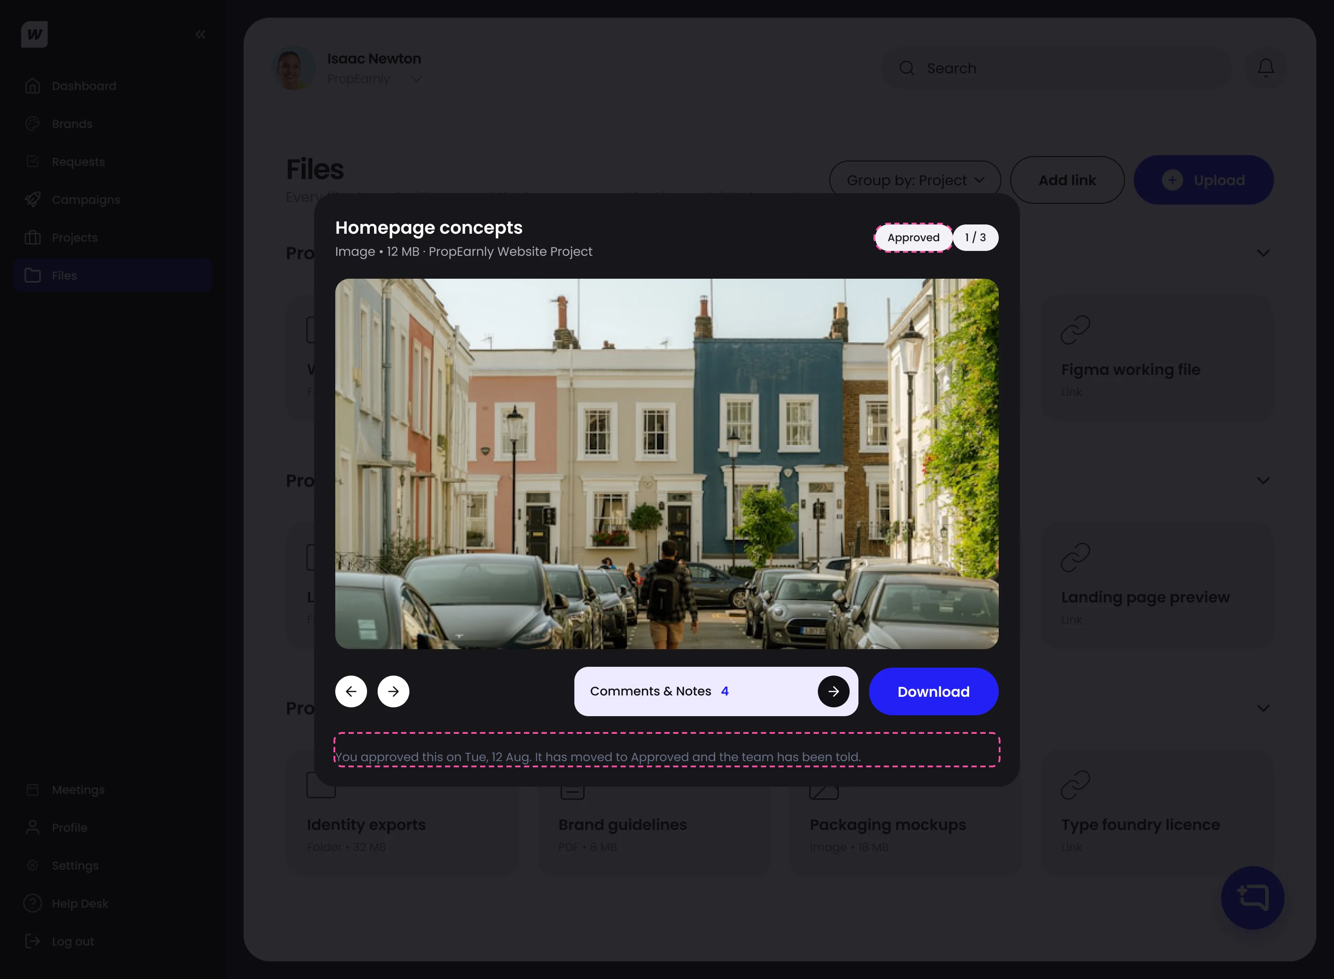Open Requests in the sidebar

click(112, 162)
